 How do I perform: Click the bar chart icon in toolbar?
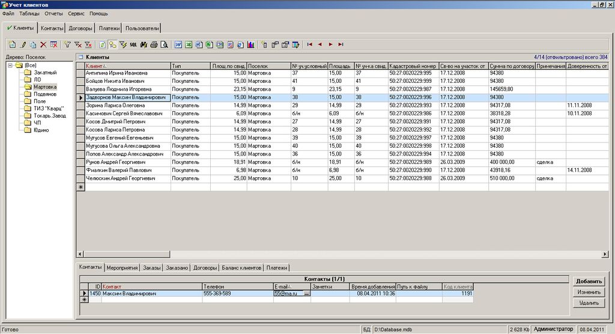click(250, 44)
